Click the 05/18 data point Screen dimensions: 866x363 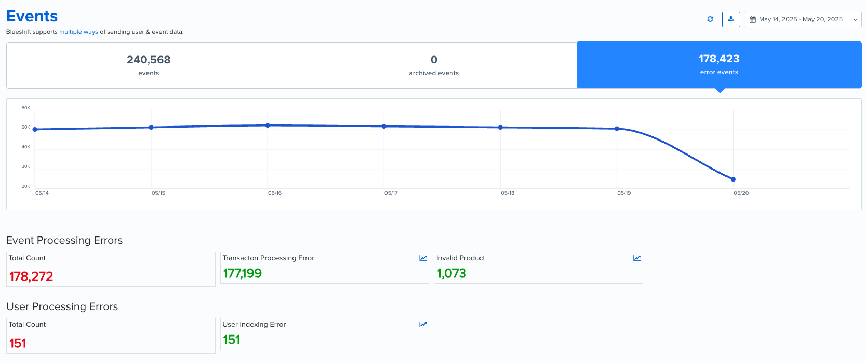click(500, 128)
